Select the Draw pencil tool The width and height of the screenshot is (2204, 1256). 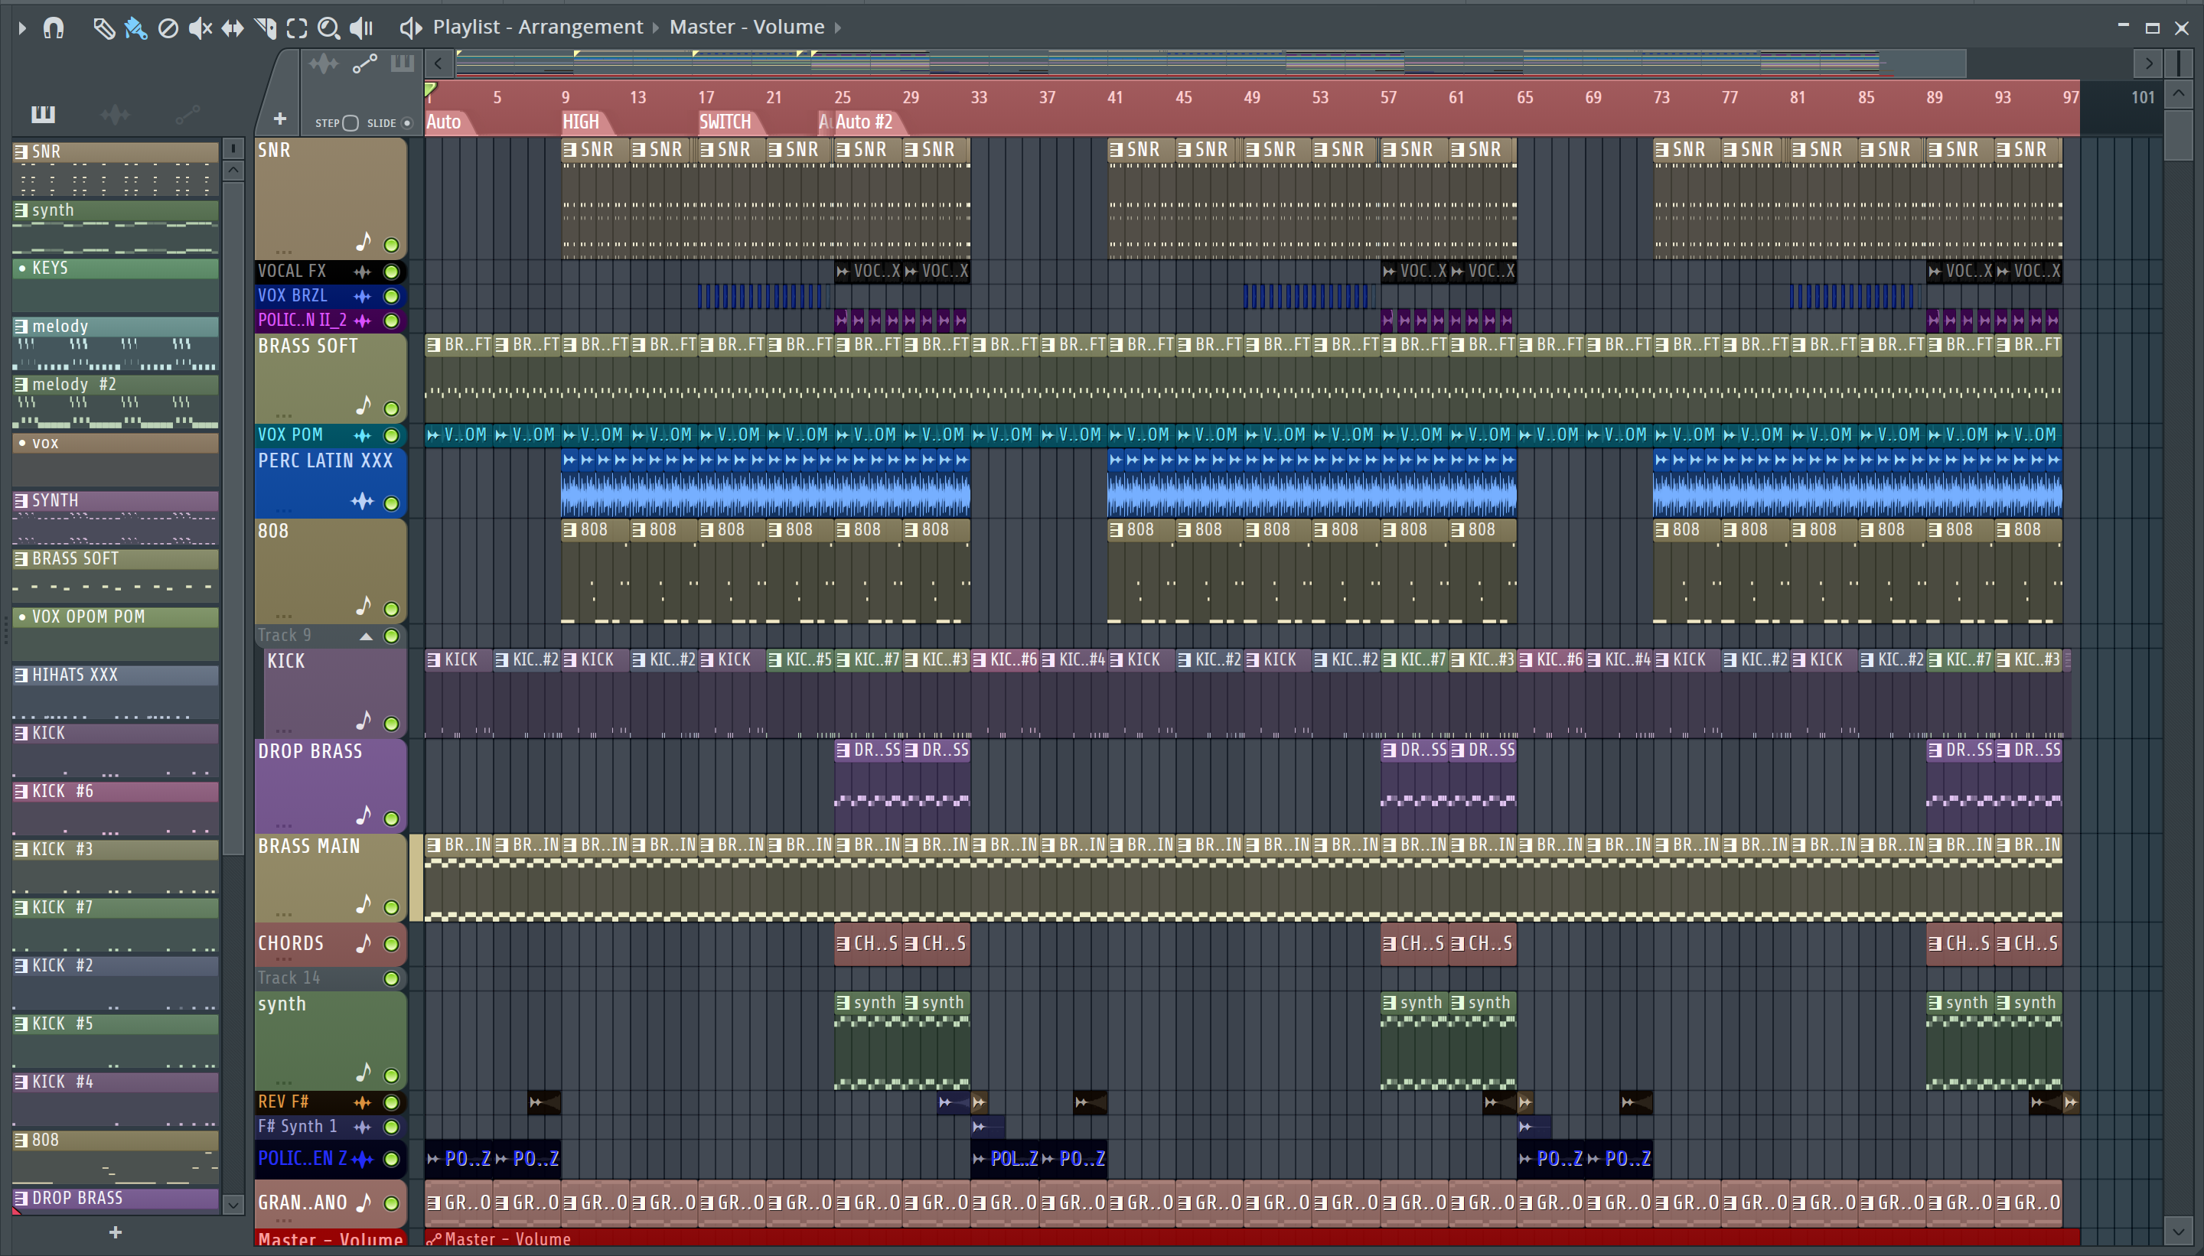(x=103, y=28)
